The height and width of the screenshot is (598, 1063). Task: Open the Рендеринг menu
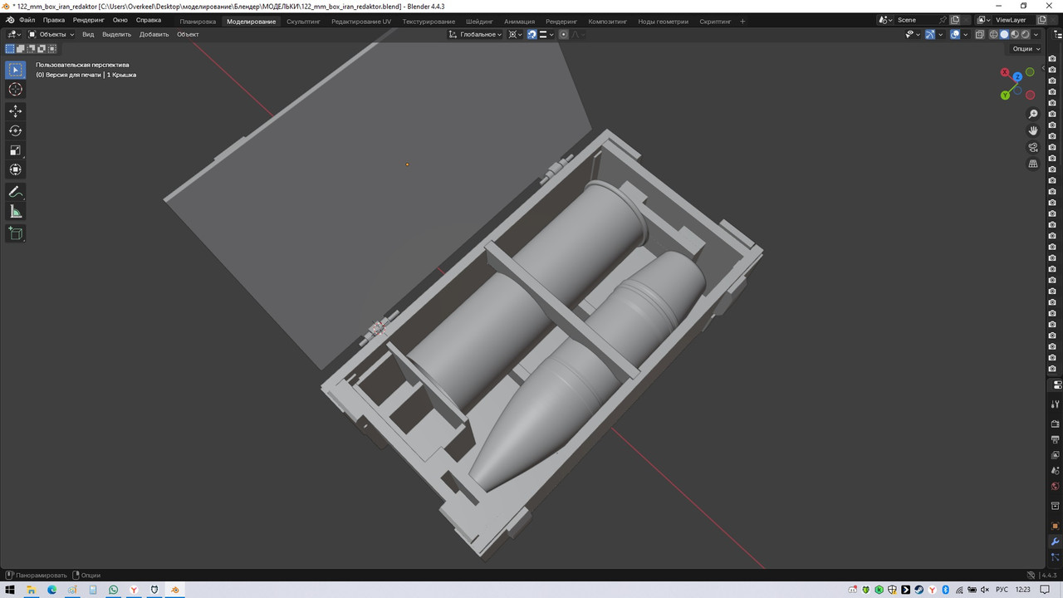pos(88,20)
